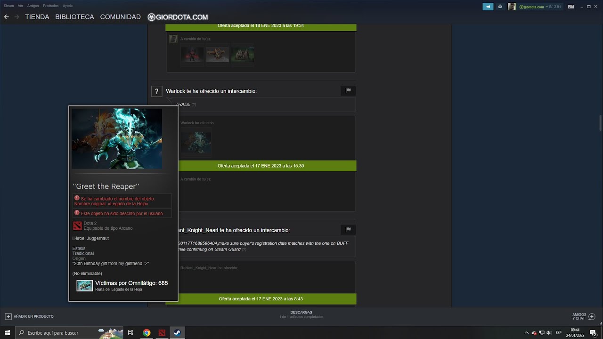
Task: Open the notifications envelope icon
Action: (x=500, y=7)
